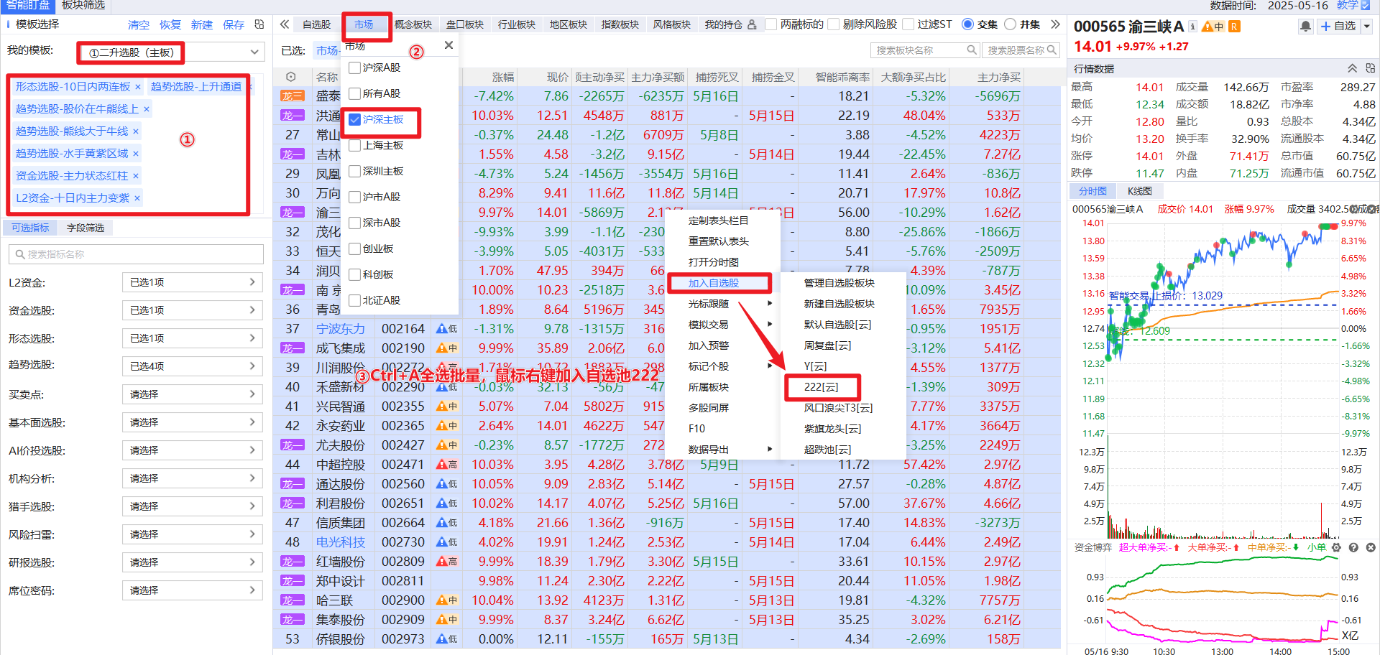Click the help question mark in 资金博弈
Viewport: 1380px width, 655px height.
point(1353,547)
